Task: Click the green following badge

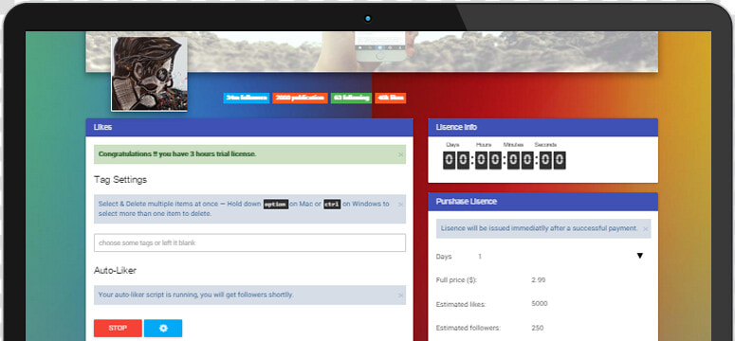Action: point(351,98)
